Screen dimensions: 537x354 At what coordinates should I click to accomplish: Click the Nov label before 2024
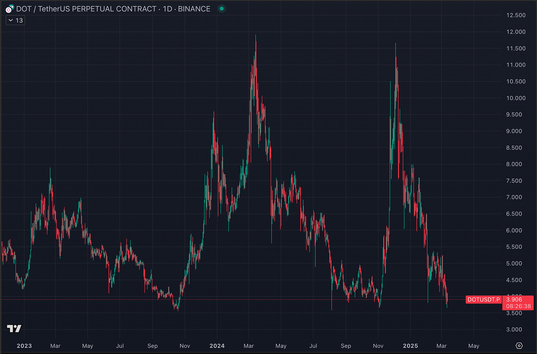point(185,346)
